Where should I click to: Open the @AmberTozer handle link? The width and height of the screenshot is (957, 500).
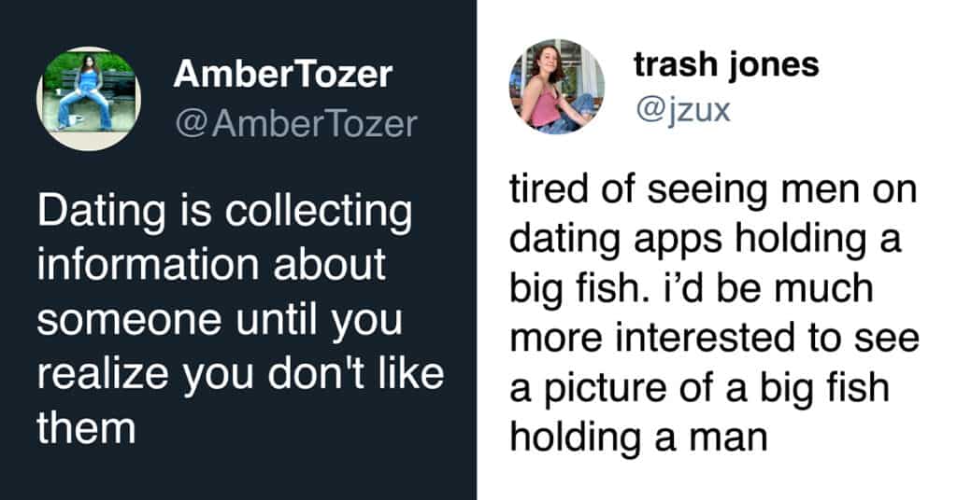295,122
